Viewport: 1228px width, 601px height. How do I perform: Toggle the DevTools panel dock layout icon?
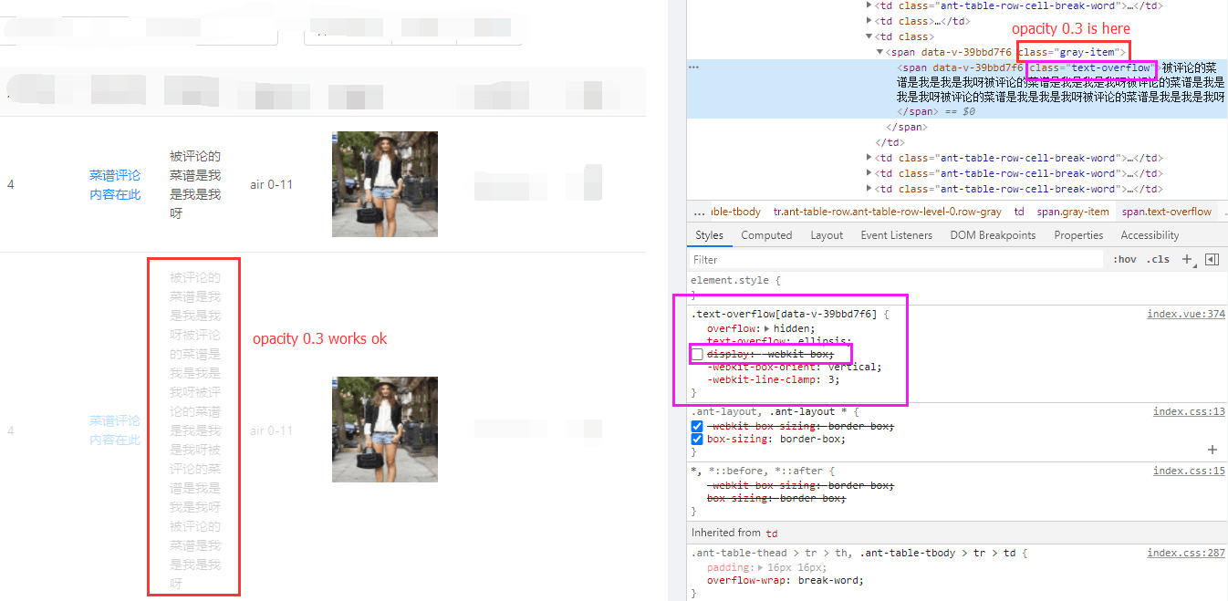(x=1212, y=259)
